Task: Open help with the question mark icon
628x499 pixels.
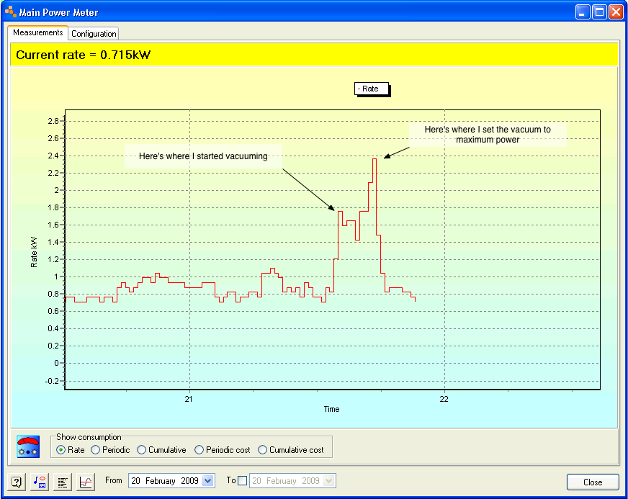Action: coord(17,482)
